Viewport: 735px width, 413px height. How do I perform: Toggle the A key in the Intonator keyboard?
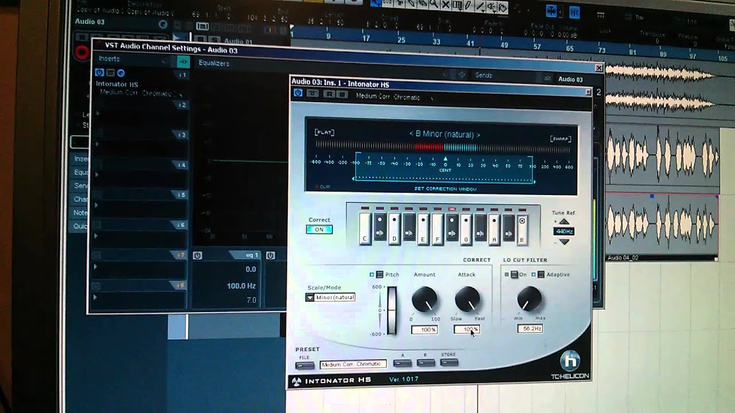[x=494, y=229]
